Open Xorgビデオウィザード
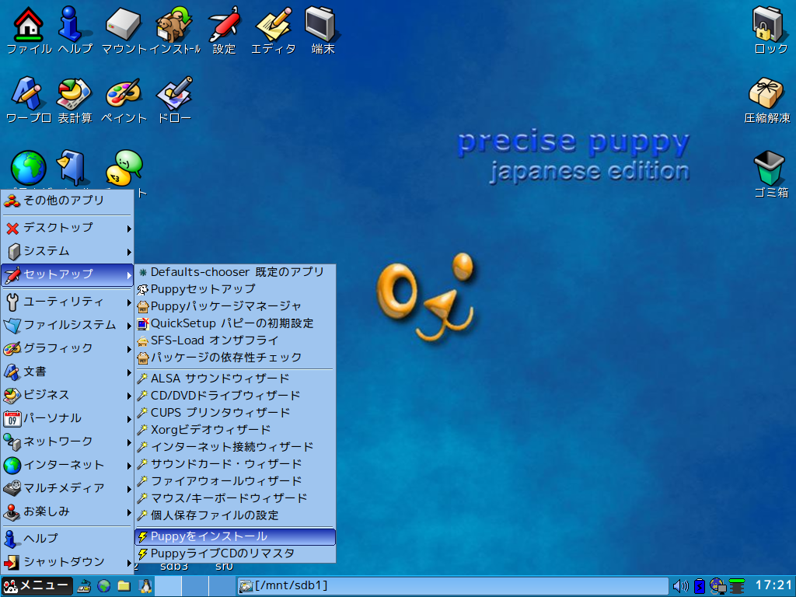The width and height of the screenshot is (796, 597). coord(235,430)
